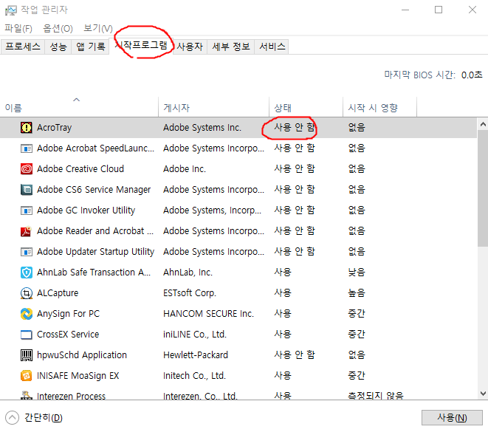This screenshot has height=435, width=488.
Task: Select the Adobe Creative Cloud row
Action: (x=238, y=169)
